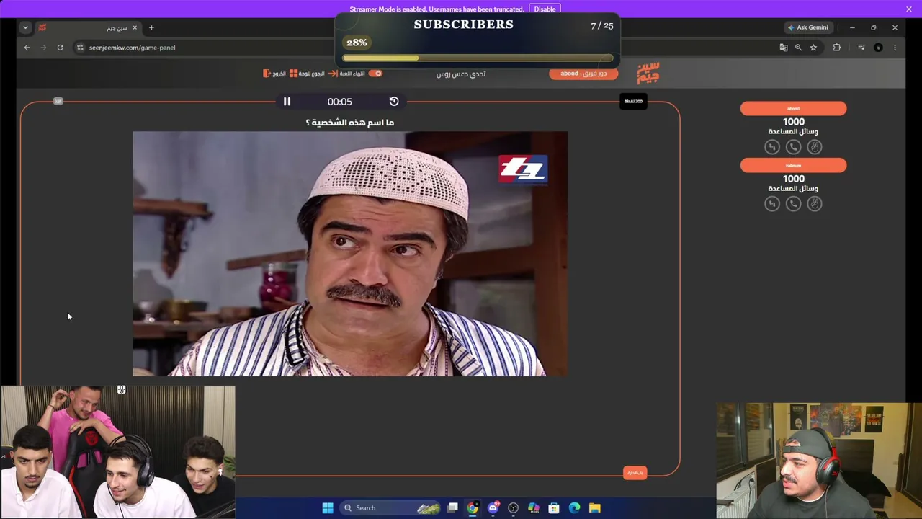
Task: Disable Streamer Mode in the top banner
Action: pyautogui.click(x=545, y=9)
